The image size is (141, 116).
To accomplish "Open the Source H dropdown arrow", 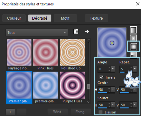I will [113, 105].
